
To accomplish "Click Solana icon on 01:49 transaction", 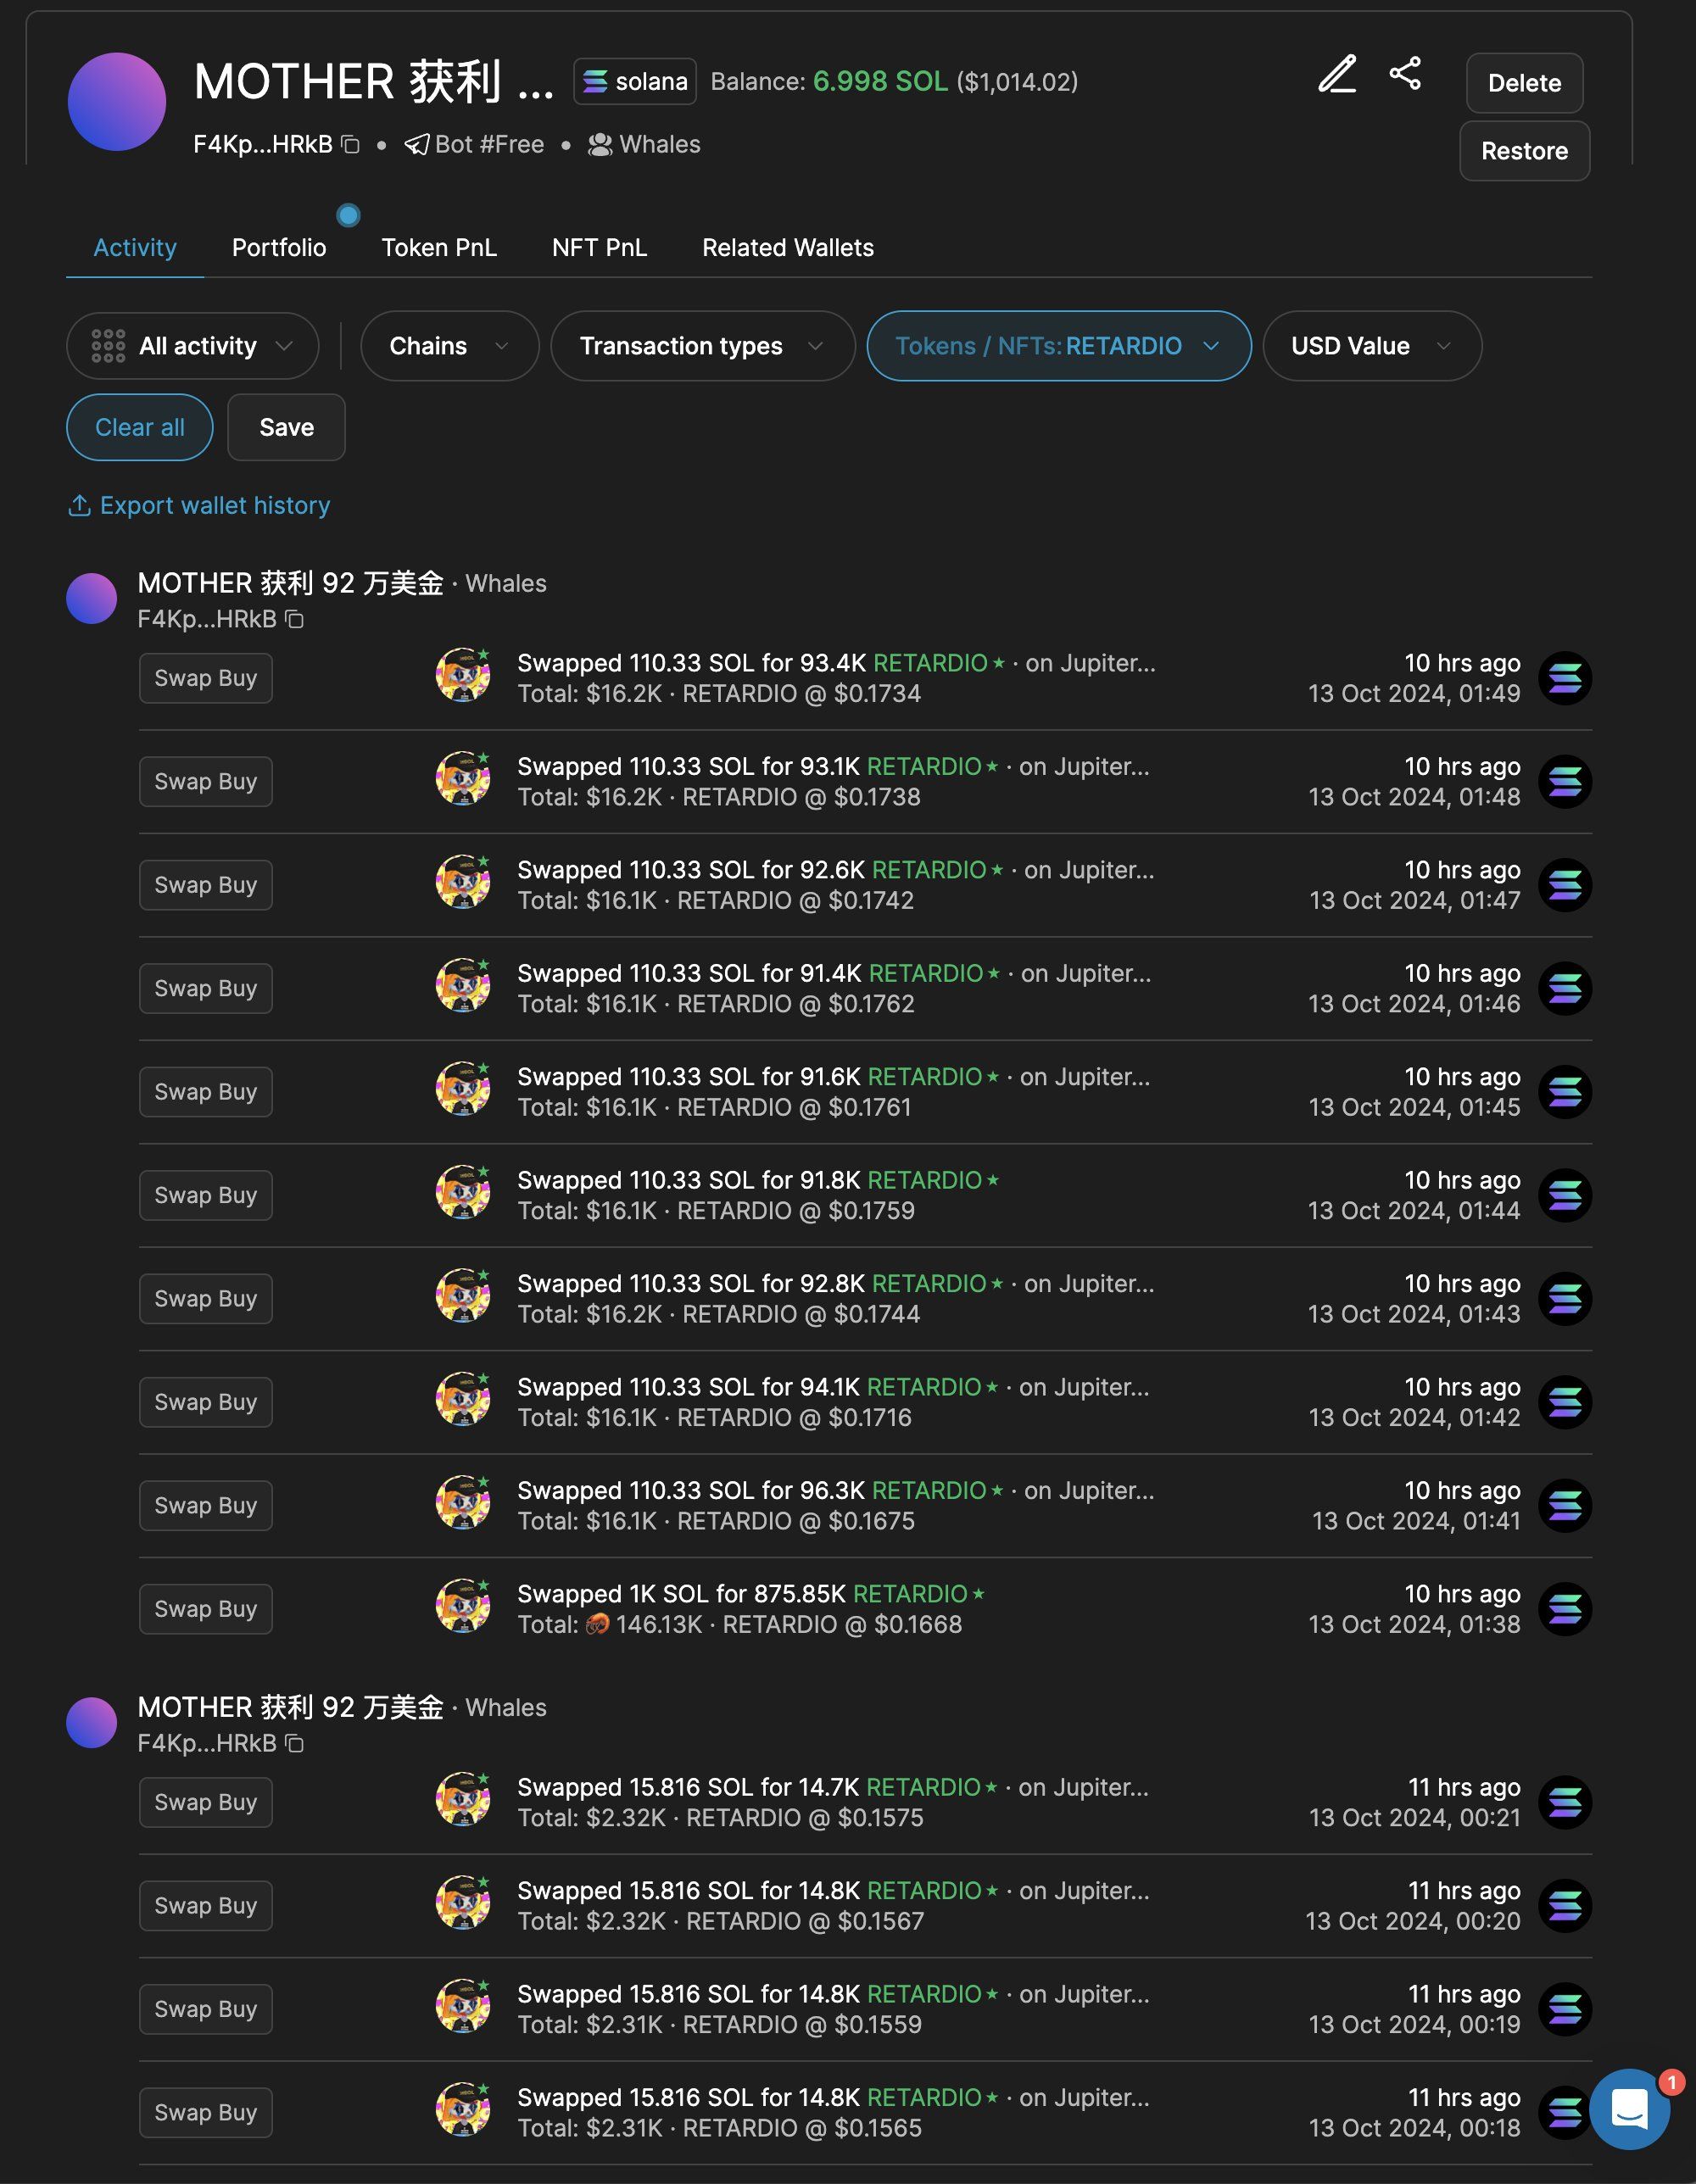I will [1564, 679].
